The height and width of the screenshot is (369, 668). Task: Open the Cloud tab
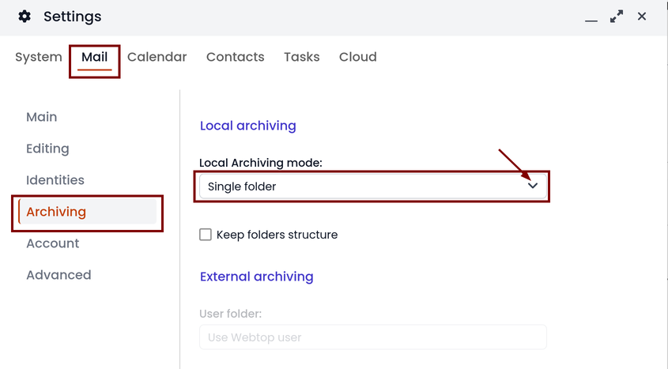pos(358,57)
